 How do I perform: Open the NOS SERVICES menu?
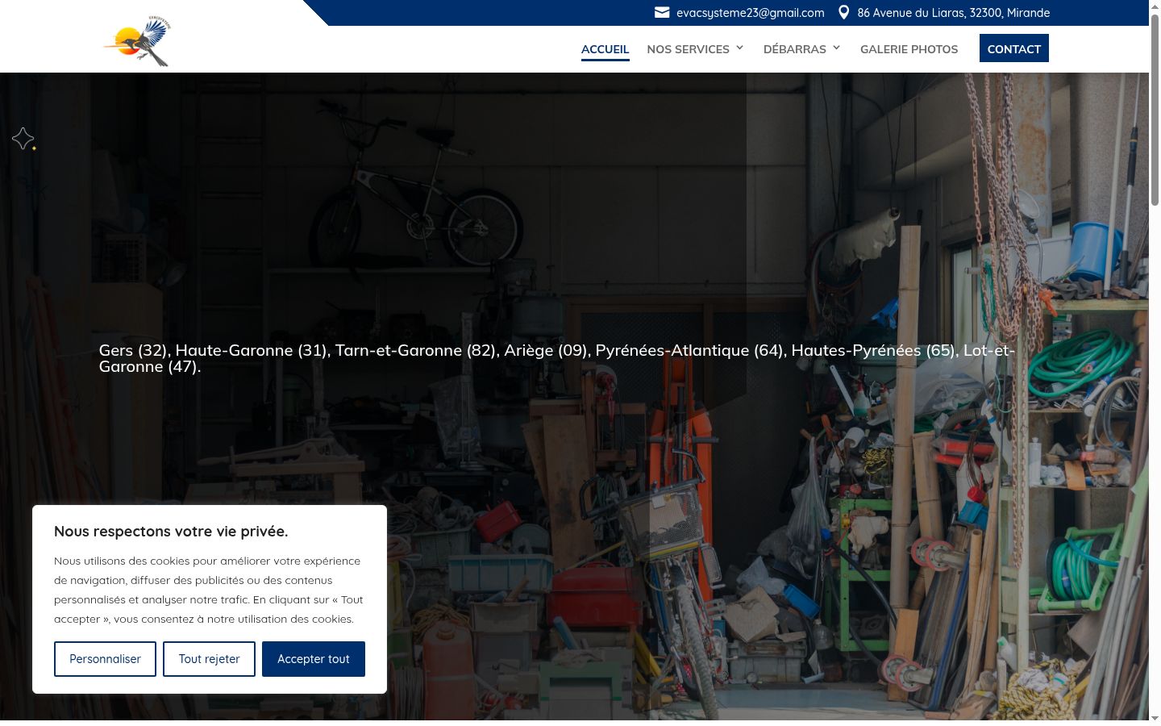pos(688,49)
